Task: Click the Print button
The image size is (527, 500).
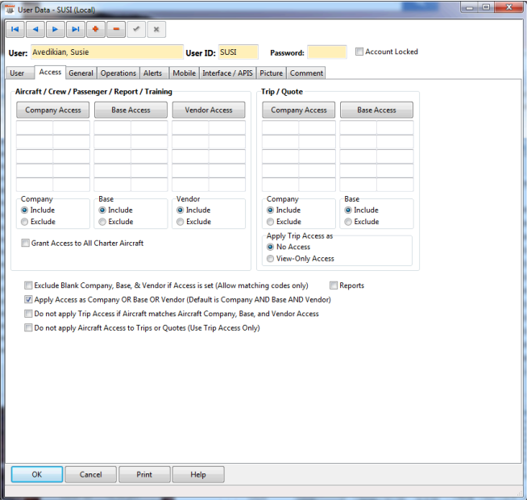Action: click(144, 474)
